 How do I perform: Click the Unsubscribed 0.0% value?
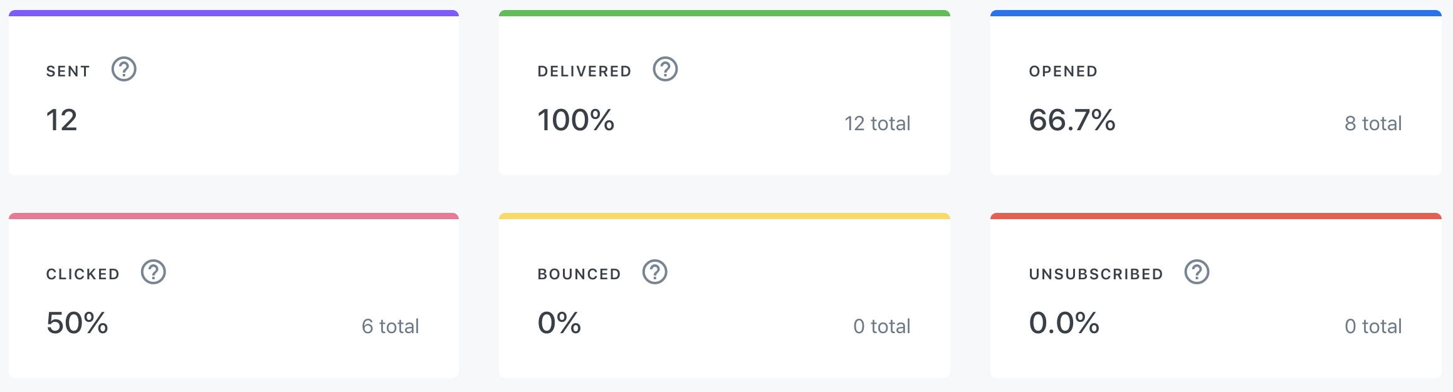point(1064,323)
